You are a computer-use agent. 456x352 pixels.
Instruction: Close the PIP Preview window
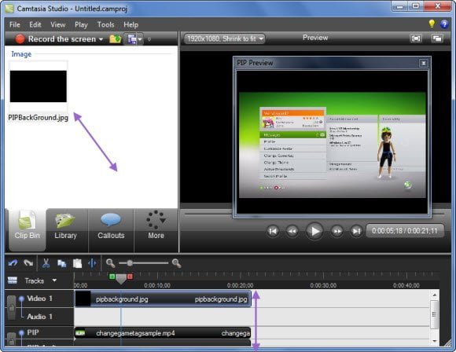coord(424,63)
